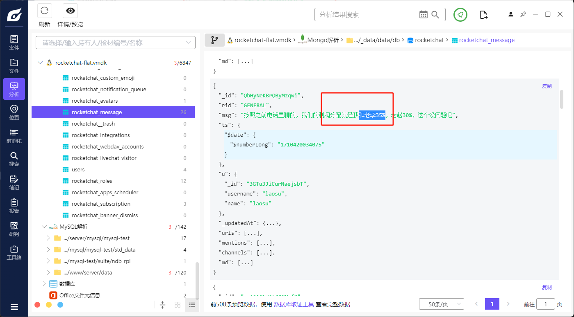Click the green navigation circle icon
Image resolution: width=574 pixels, height=317 pixels.
pyautogui.click(x=460, y=15)
